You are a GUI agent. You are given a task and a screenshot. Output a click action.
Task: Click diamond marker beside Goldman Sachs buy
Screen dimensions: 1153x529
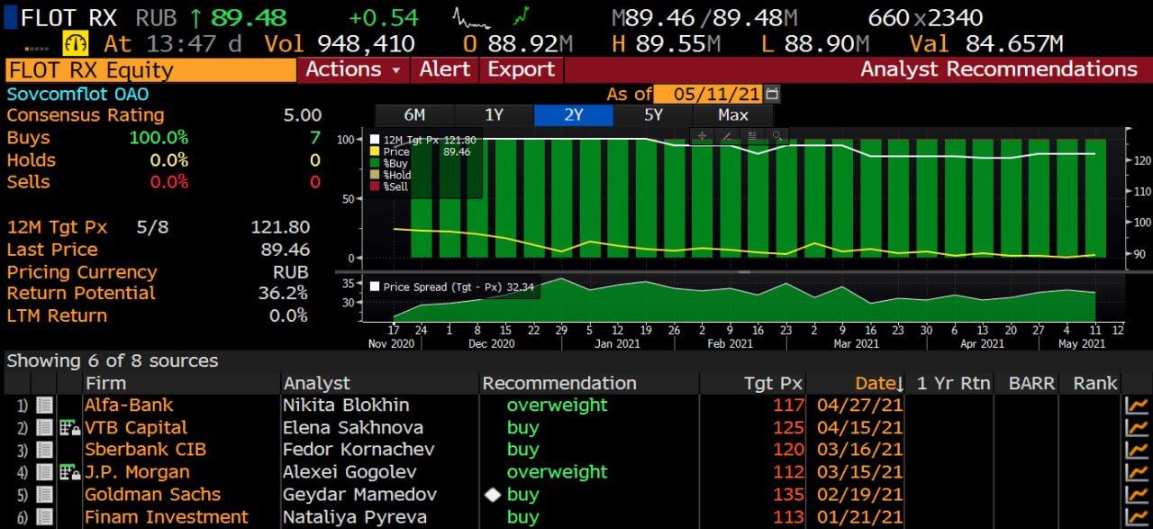click(492, 495)
